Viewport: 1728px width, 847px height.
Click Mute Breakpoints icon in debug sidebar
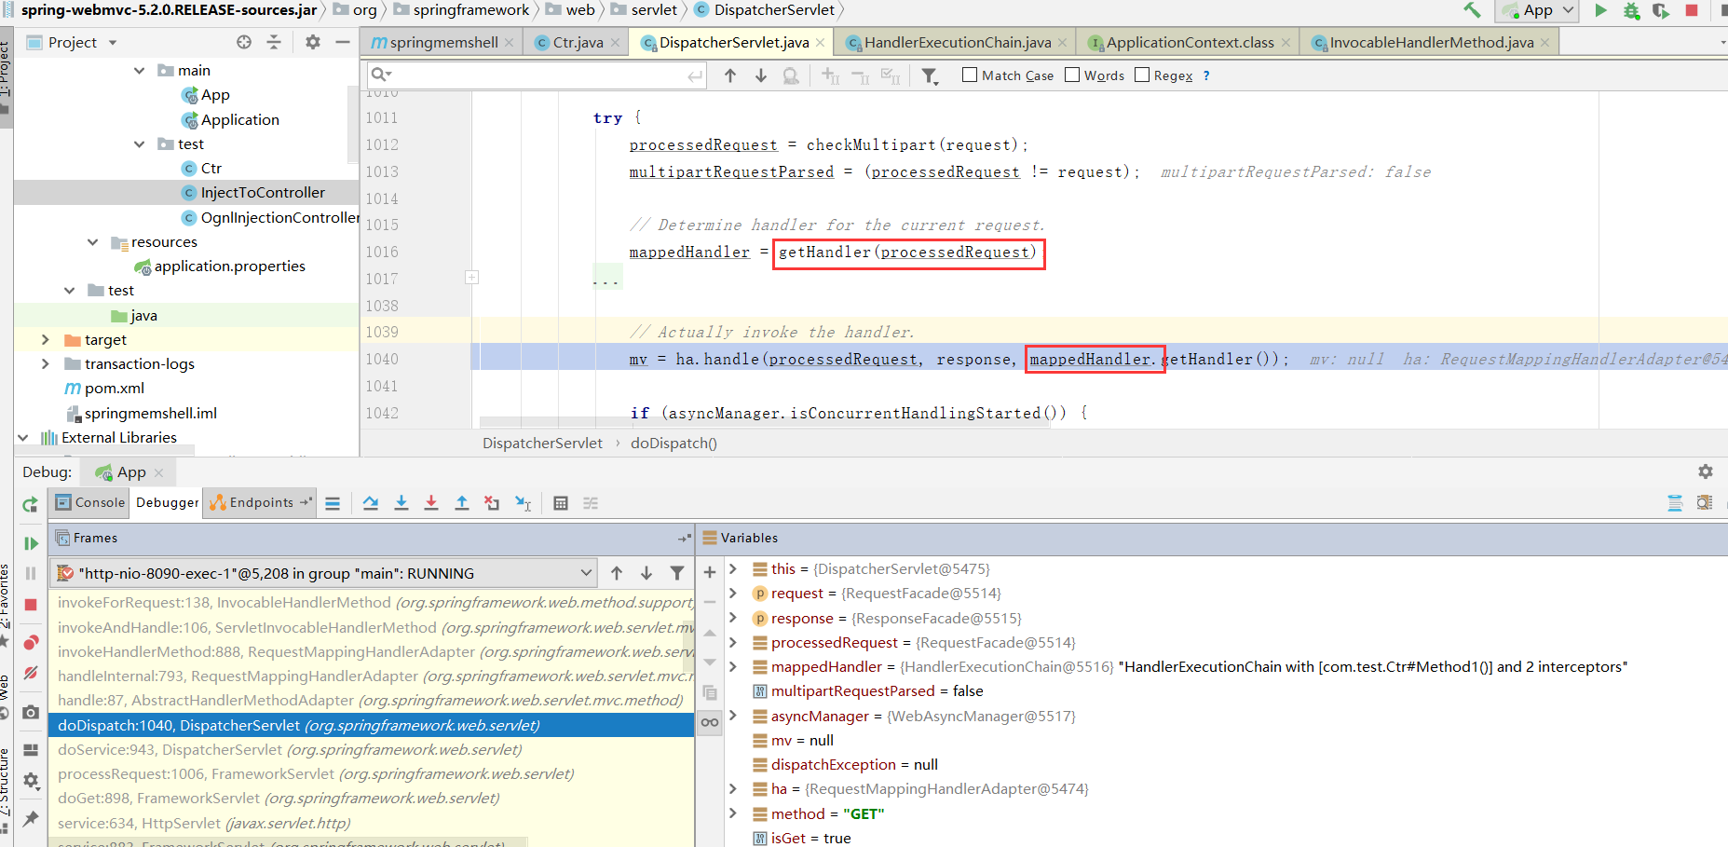pos(31,673)
